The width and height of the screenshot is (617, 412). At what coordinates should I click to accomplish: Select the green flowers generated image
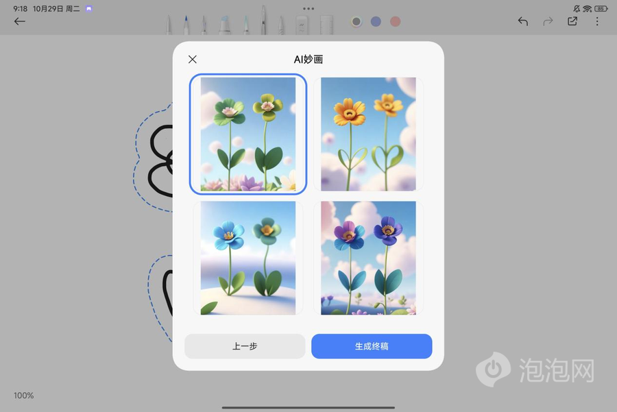(247, 134)
